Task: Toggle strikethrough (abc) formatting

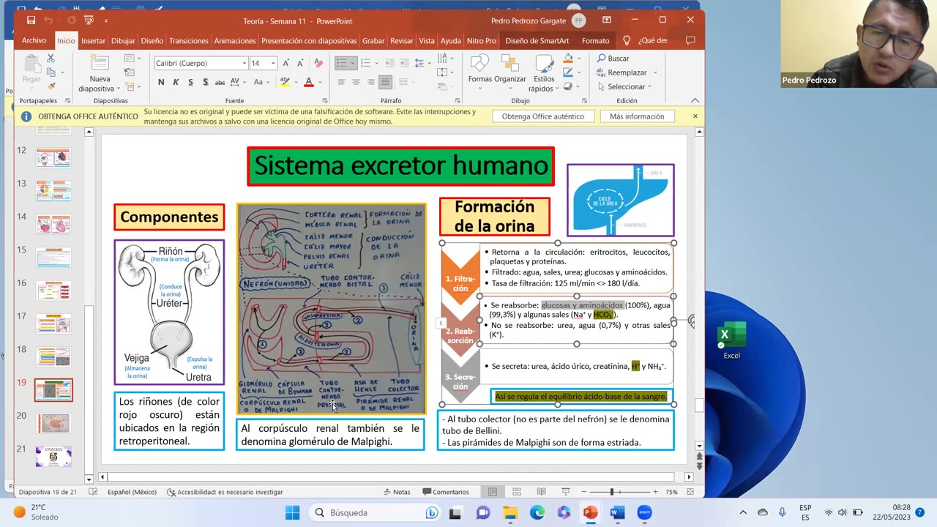Action: point(220,82)
